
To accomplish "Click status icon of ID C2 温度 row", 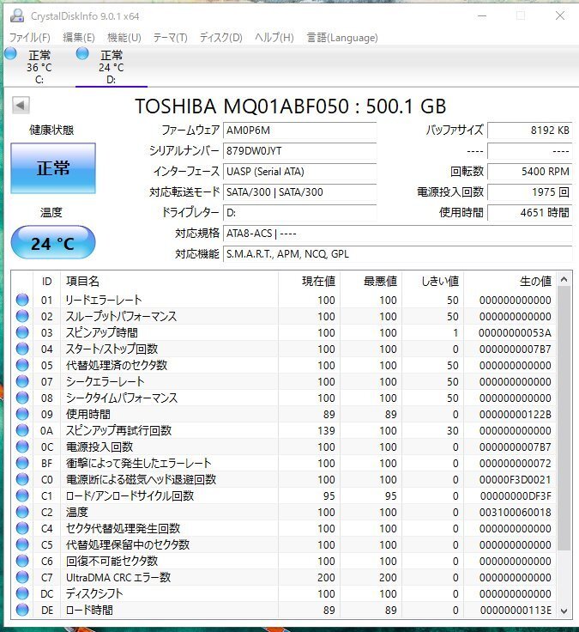I will [22, 512].
